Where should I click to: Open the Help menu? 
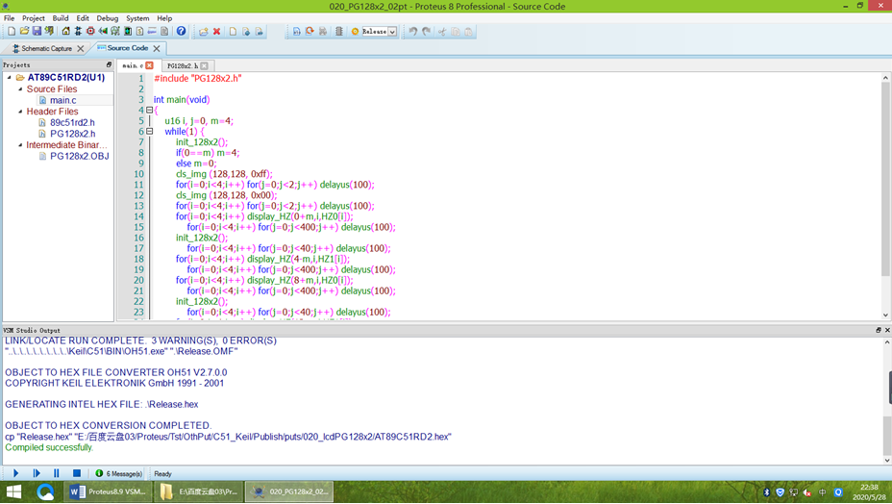(x=164, y=18)
